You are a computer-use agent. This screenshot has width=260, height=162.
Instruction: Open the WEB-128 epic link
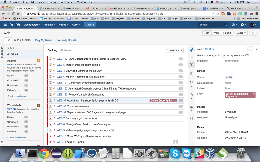click(12, 109)
